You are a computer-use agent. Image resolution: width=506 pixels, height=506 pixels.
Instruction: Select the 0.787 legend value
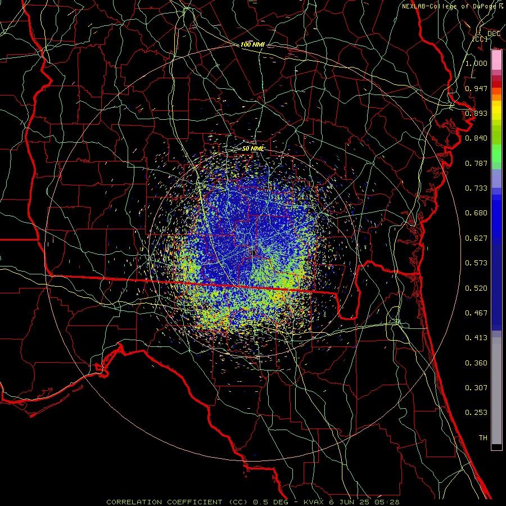pyautogui.click(x=476, y=163)
